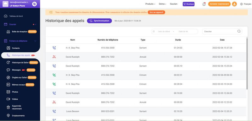Click the Type column header
The width and height of the screenshot is (252, 121).
(x=143, y=40)
